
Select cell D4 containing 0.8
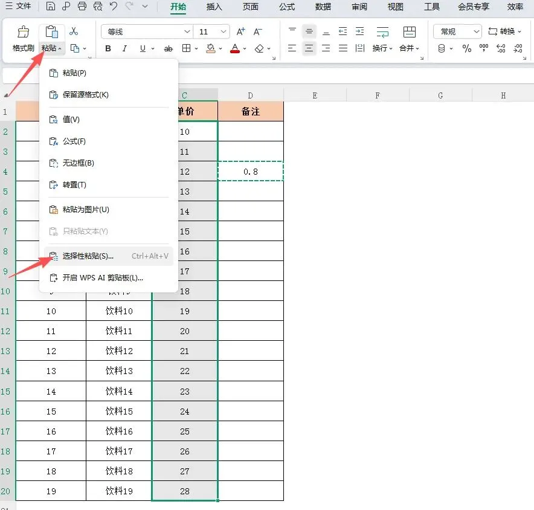click(251, 172)
